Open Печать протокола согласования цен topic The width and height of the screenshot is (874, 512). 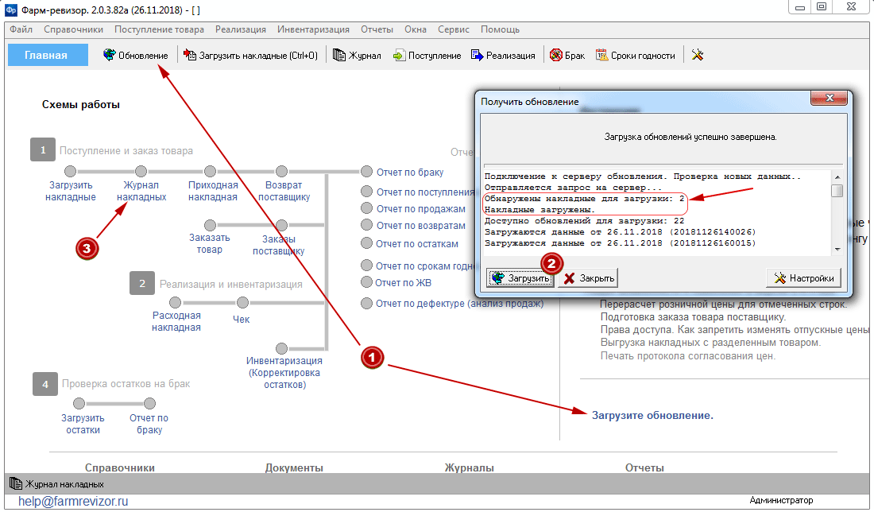tap(688, 356)
